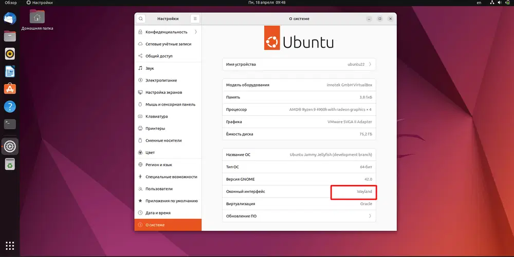Screen dimensions: 514x257
Task: Click the clock icon for Дата и время
Action: (x=140, y=213)
